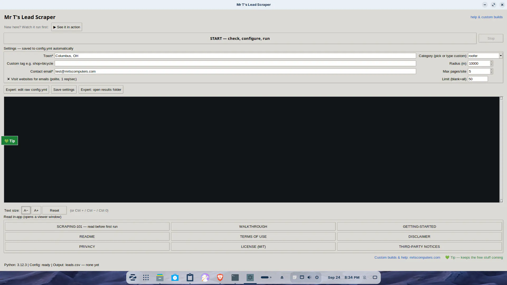
Task: Open help & custom builds link
Action: [x=486, y=17]
